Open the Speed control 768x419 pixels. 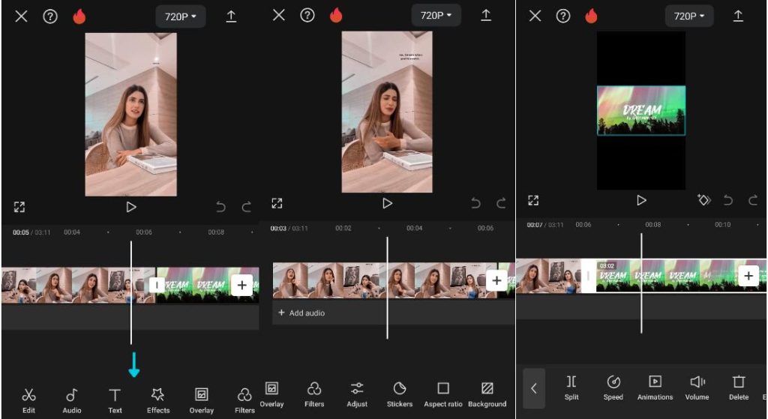[613, 388]
